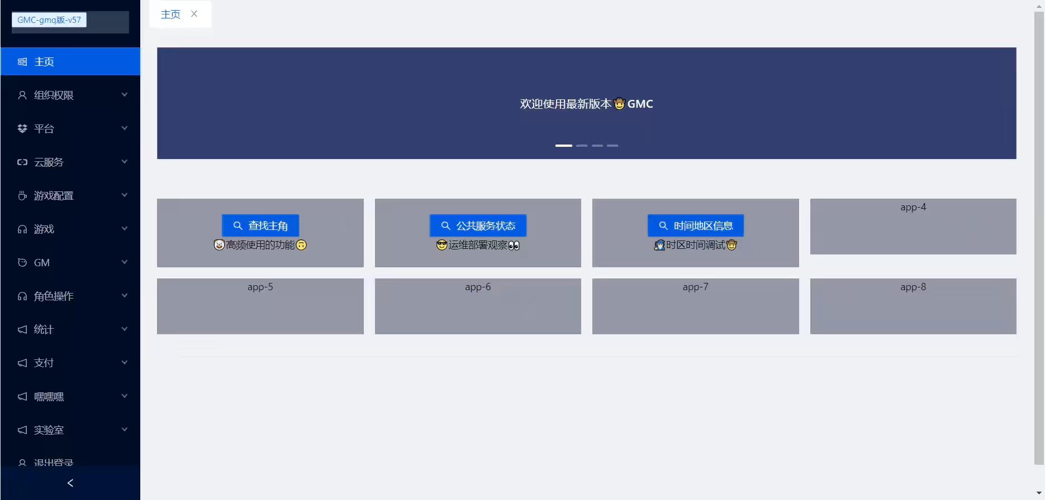This screenshot has height=500, width=1045.
Task: Click the 游戏 headset icon
Action: pyautogui.click(x=22, y=229)
